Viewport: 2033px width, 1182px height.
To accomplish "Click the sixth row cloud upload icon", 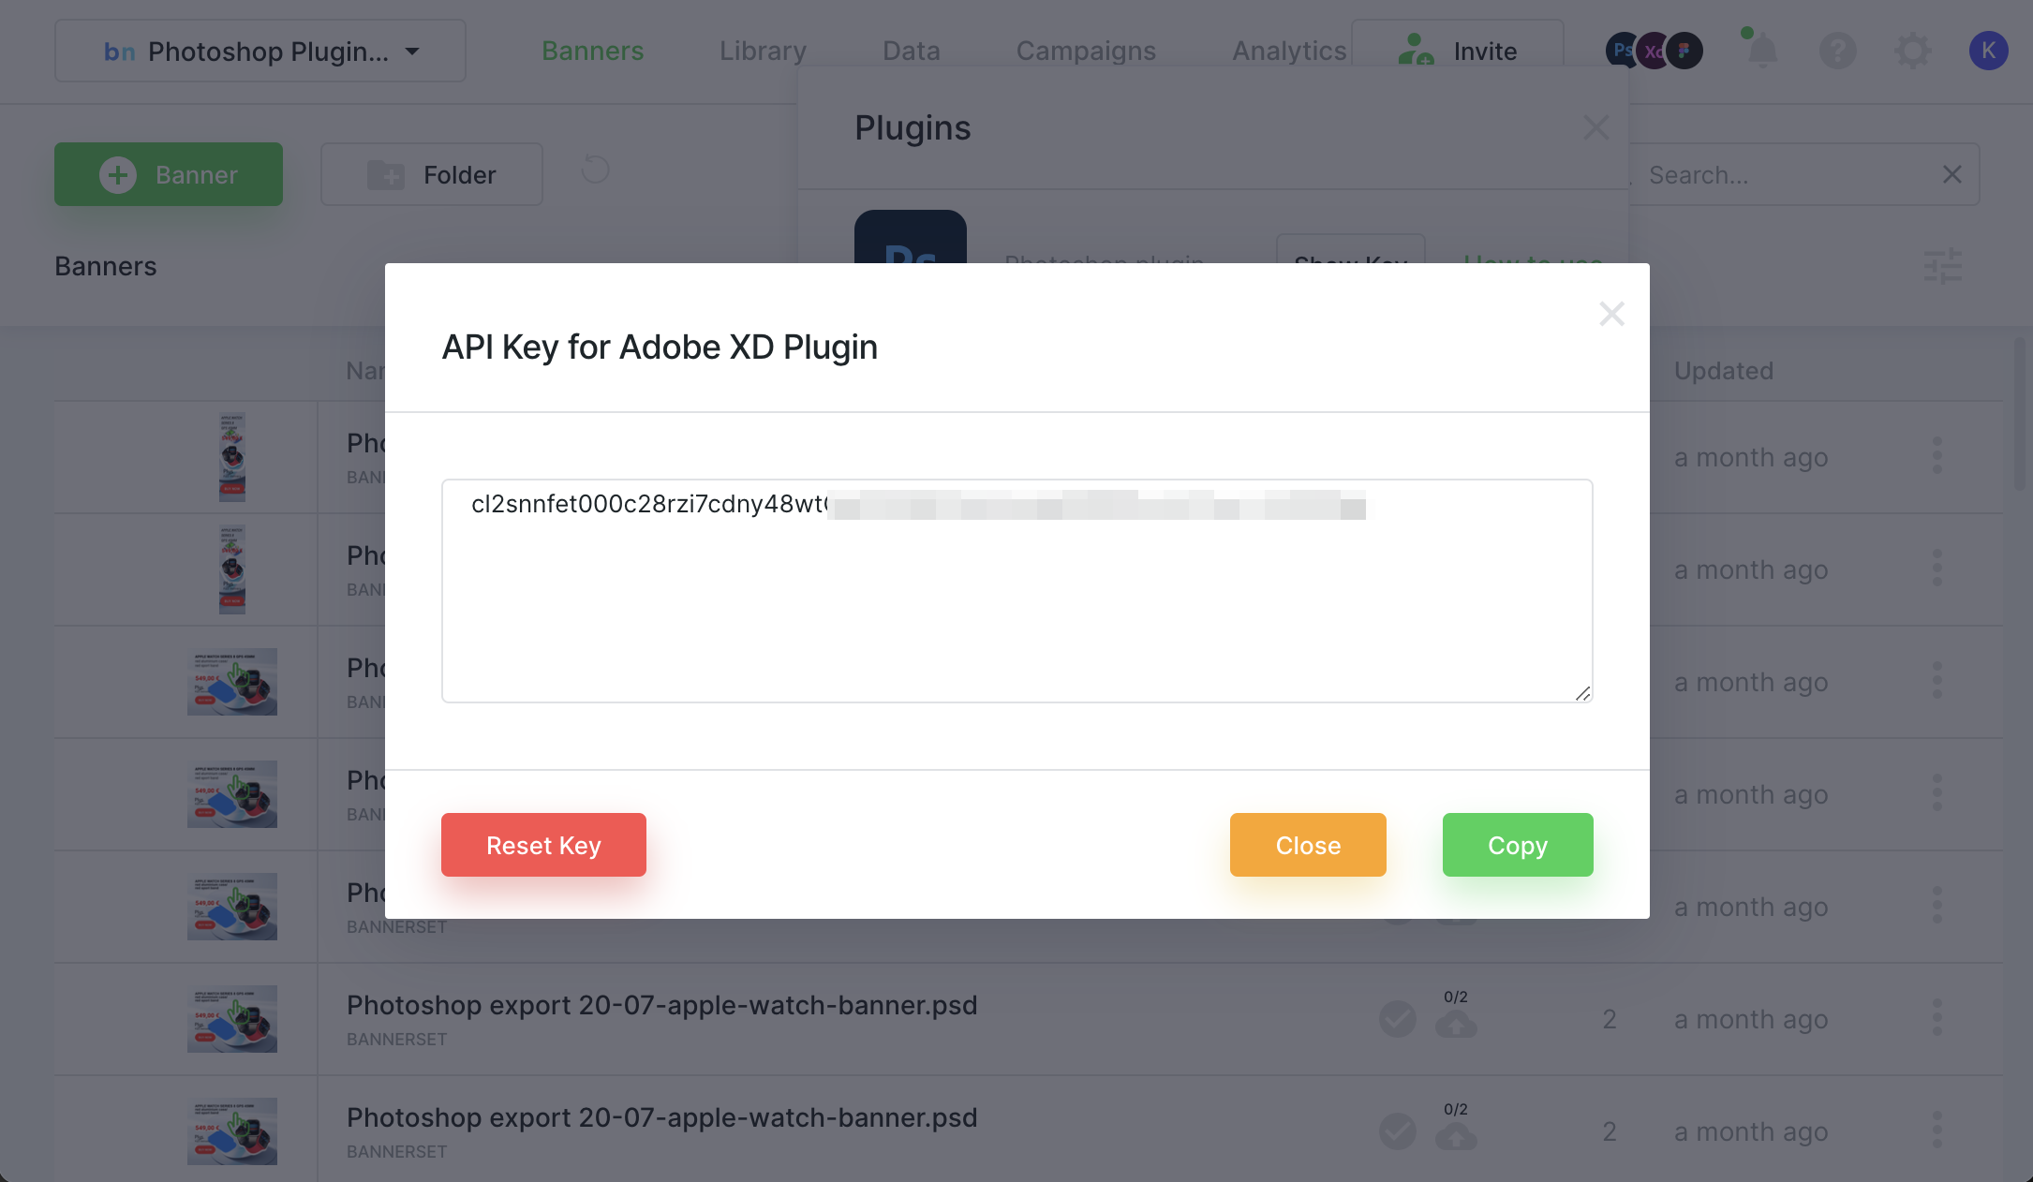I will click(1456, 1025).
